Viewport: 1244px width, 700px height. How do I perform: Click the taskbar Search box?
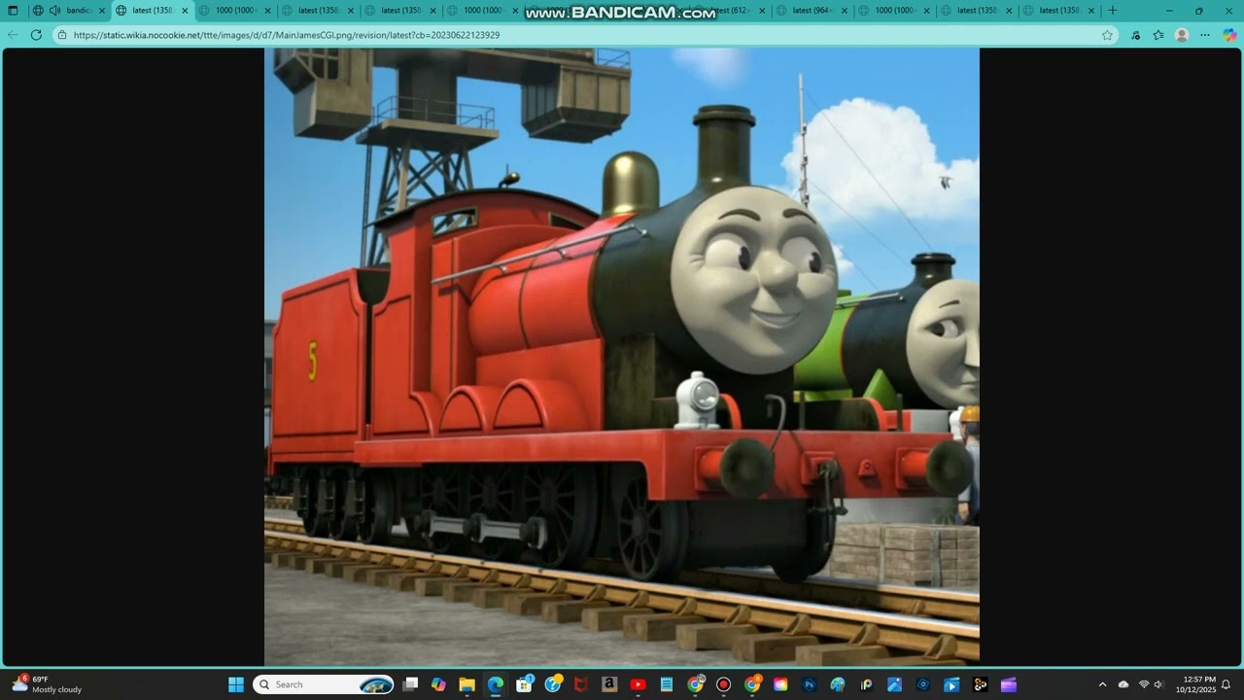[324, 684]
